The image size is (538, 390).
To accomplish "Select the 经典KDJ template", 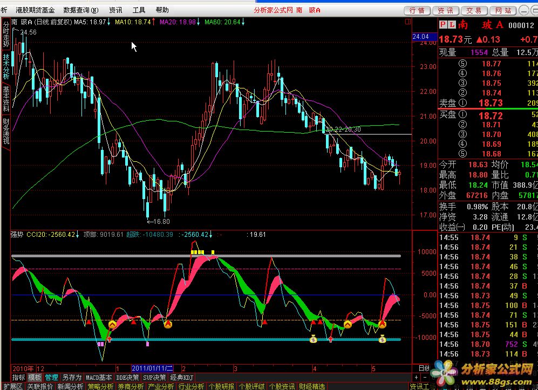I will [x=182, y=378].
